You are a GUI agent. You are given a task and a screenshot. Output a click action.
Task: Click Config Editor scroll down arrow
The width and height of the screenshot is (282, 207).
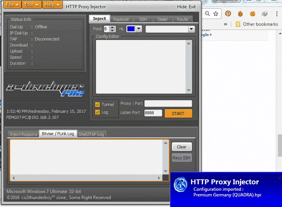point(189,90)
